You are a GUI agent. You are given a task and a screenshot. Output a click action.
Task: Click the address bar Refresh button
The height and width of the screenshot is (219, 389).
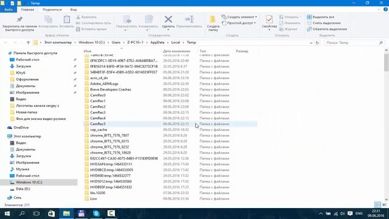317,43
